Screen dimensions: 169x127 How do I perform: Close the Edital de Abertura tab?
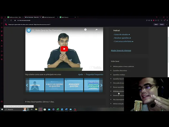58,17
